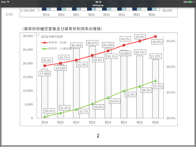The height and width of the screenshot is (147, 196).
Task: Tap the Wi-Fi status icon
Action: tap(8, 2)
